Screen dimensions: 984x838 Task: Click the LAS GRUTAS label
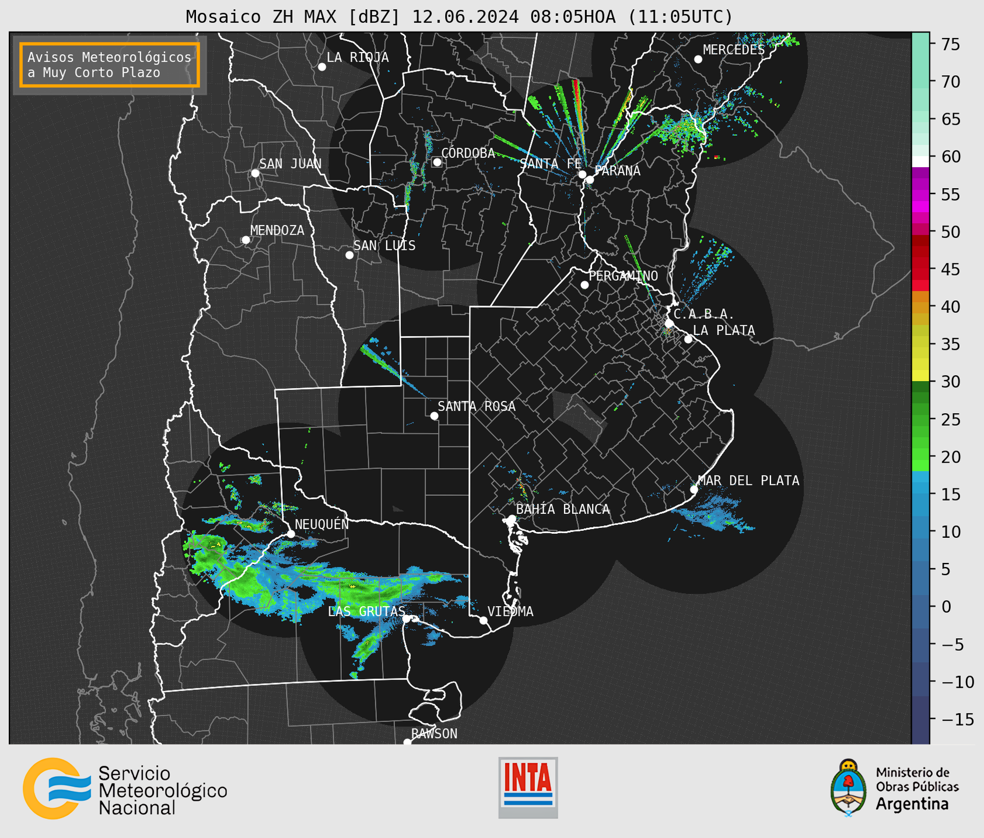(x=366, y=611)
